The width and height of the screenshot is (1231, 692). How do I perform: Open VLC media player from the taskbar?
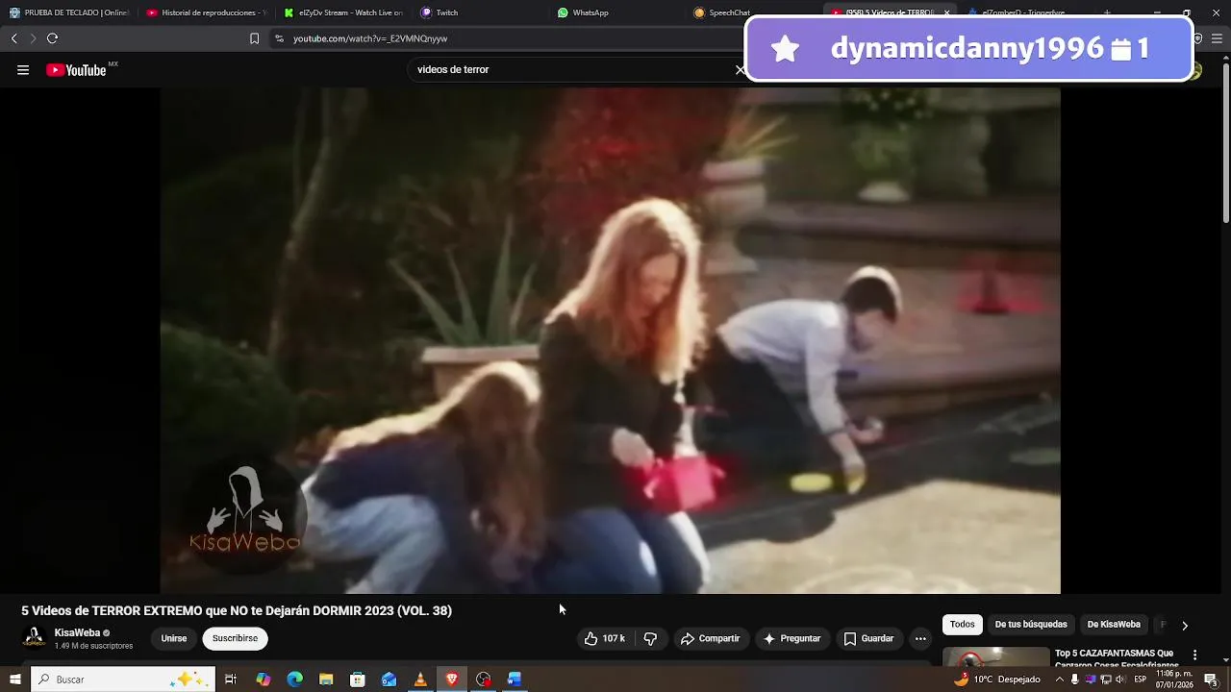coord(420,680)
